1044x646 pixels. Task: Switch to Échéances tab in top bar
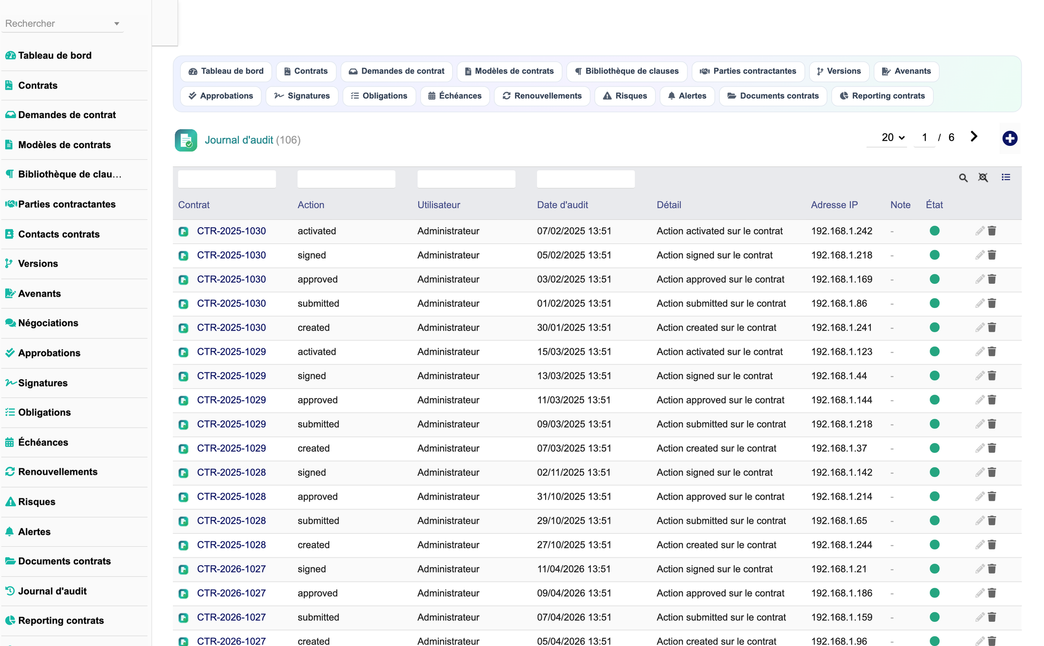[x=455, y=96]
